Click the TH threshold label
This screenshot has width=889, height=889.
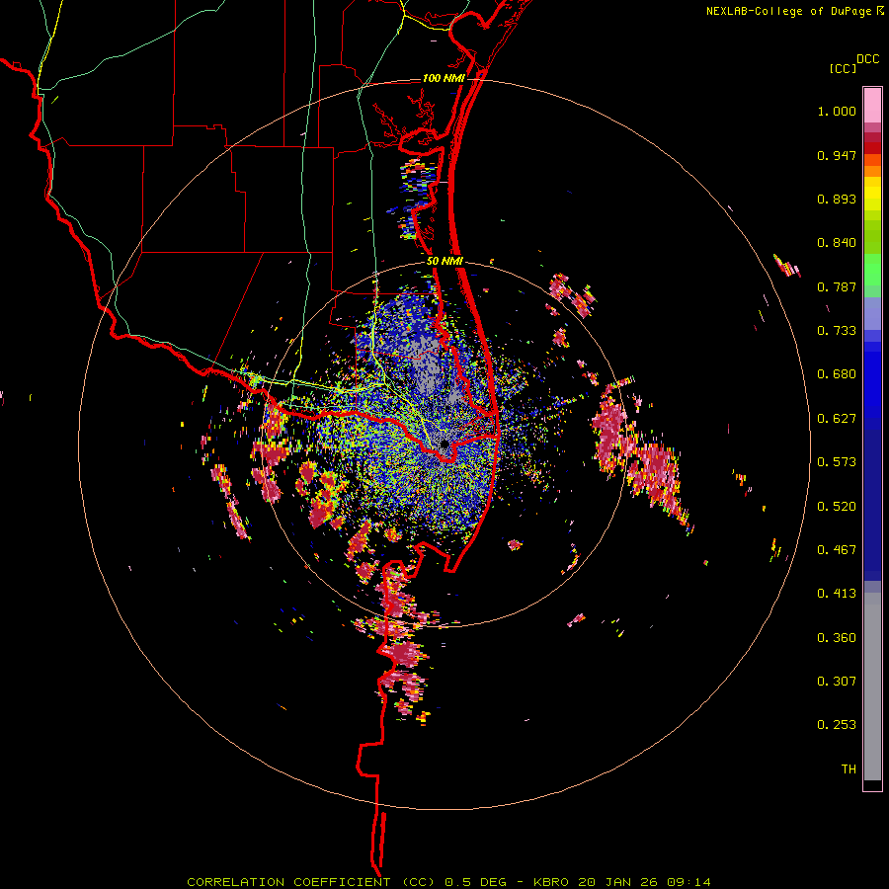(x=849, y=769)
